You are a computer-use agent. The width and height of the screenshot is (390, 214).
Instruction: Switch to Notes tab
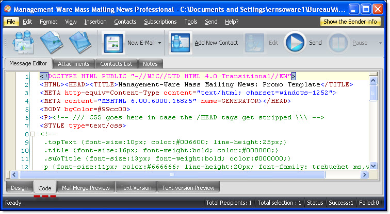click(x=150, y=64)
